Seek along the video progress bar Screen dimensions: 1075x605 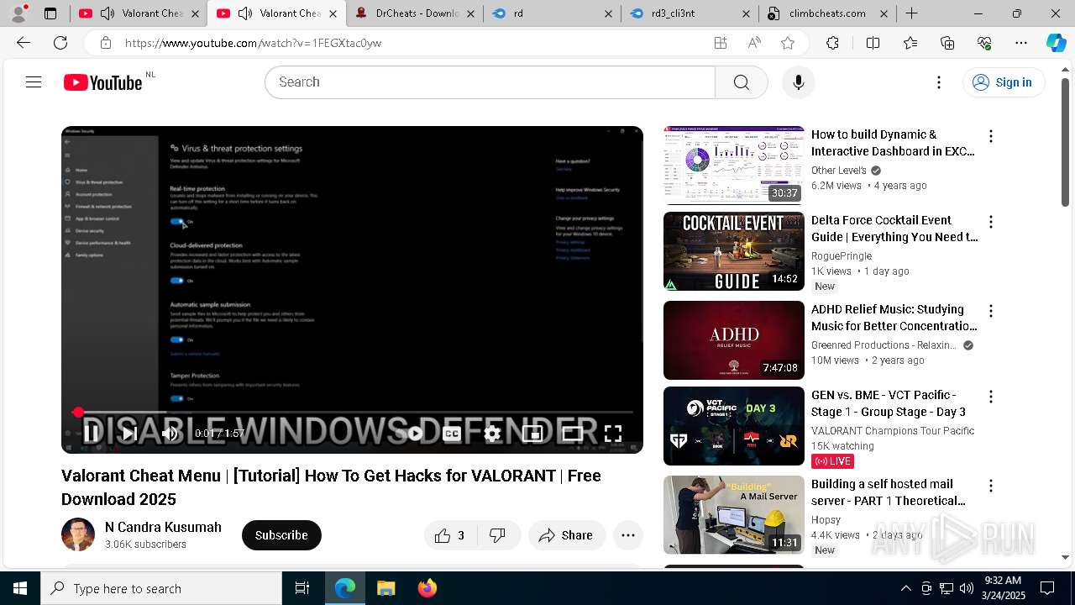(353, 413)
